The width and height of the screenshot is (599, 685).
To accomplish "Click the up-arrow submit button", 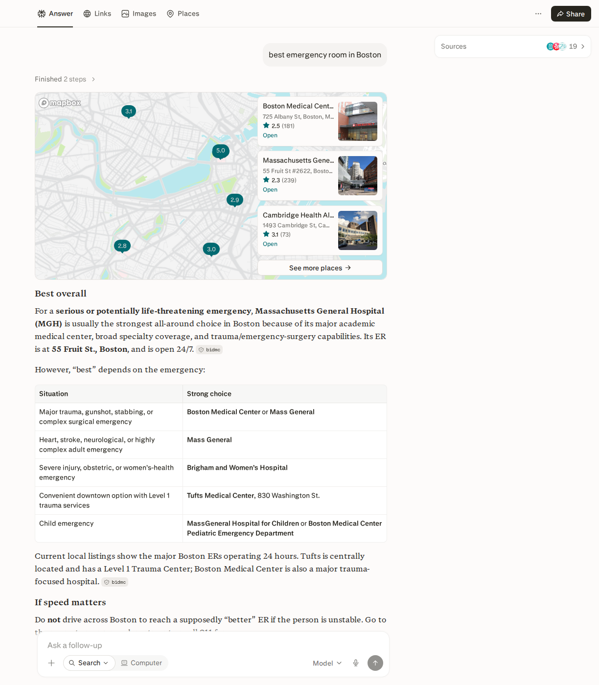I will pos(375,663).
